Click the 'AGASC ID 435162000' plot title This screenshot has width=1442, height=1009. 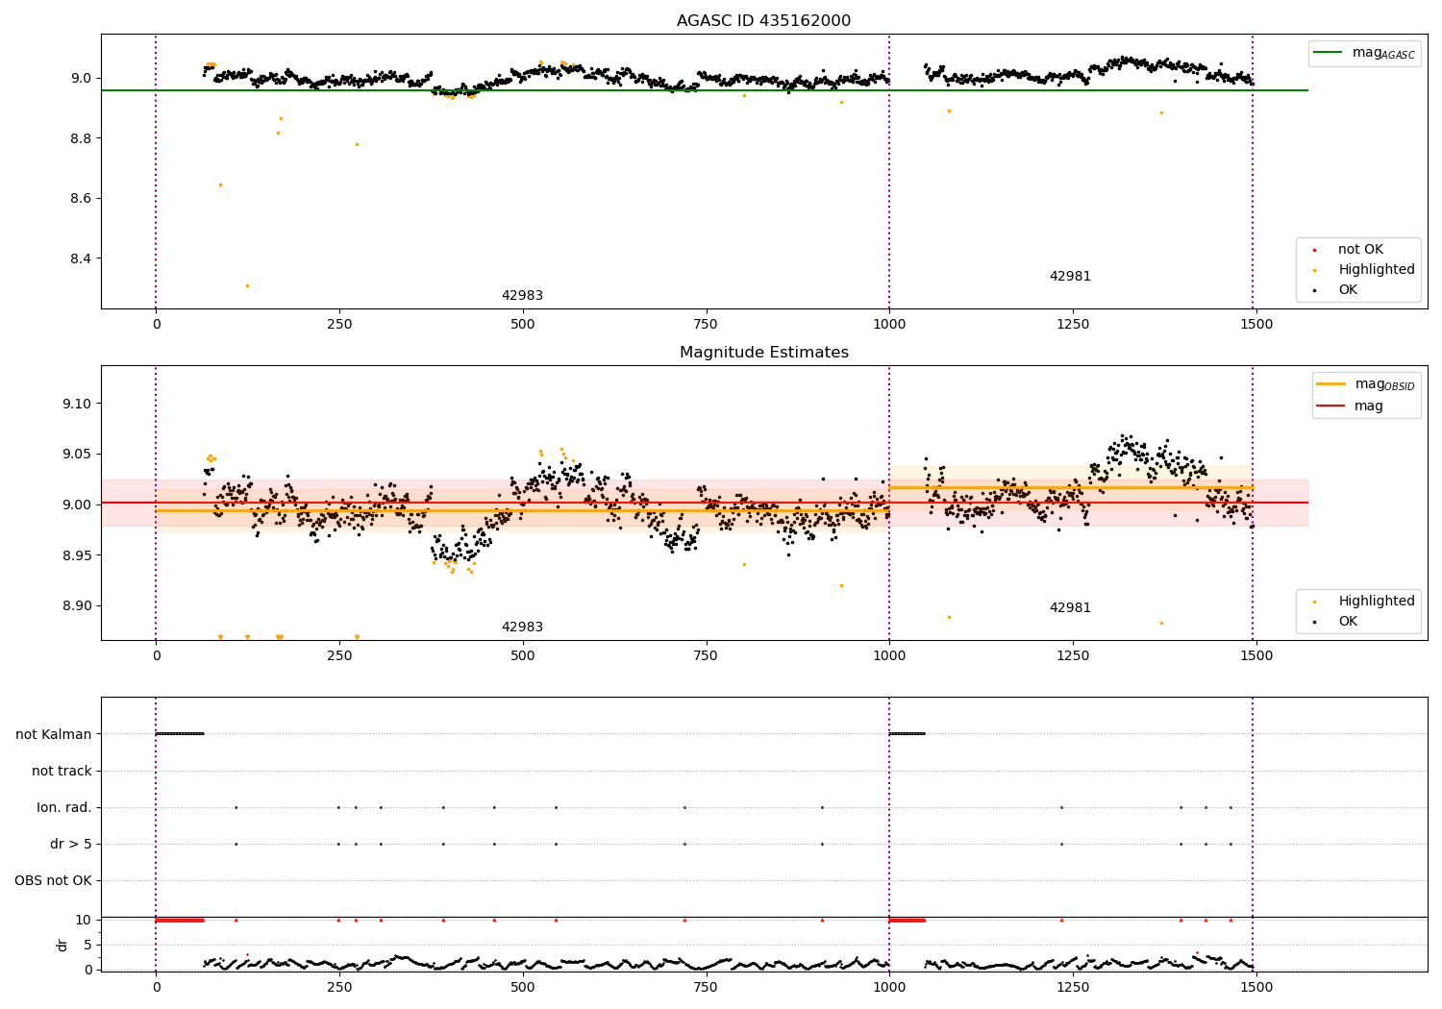coord(763,21)
